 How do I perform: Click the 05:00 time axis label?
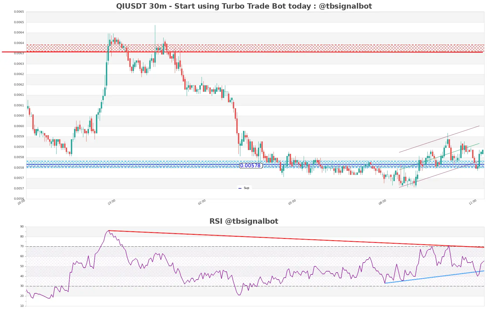(292, 202)
